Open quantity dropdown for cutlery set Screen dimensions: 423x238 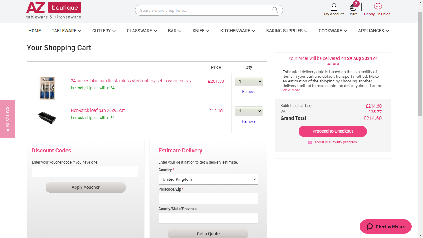249,81
